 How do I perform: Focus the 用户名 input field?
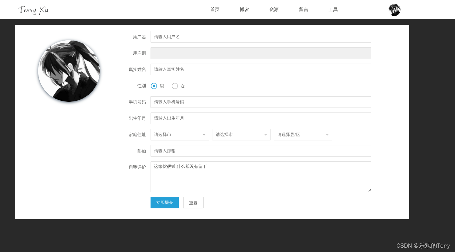(261, 37)
